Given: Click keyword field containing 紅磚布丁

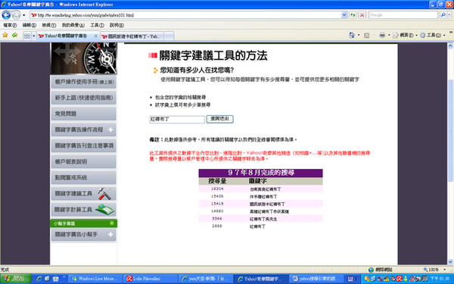Looking at the screenshot, I should (x=177, y=120).
